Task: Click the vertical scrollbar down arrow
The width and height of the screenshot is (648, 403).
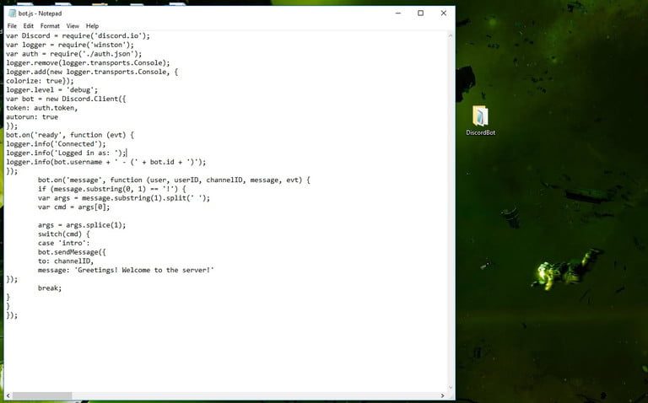Action: coord(450,385)
